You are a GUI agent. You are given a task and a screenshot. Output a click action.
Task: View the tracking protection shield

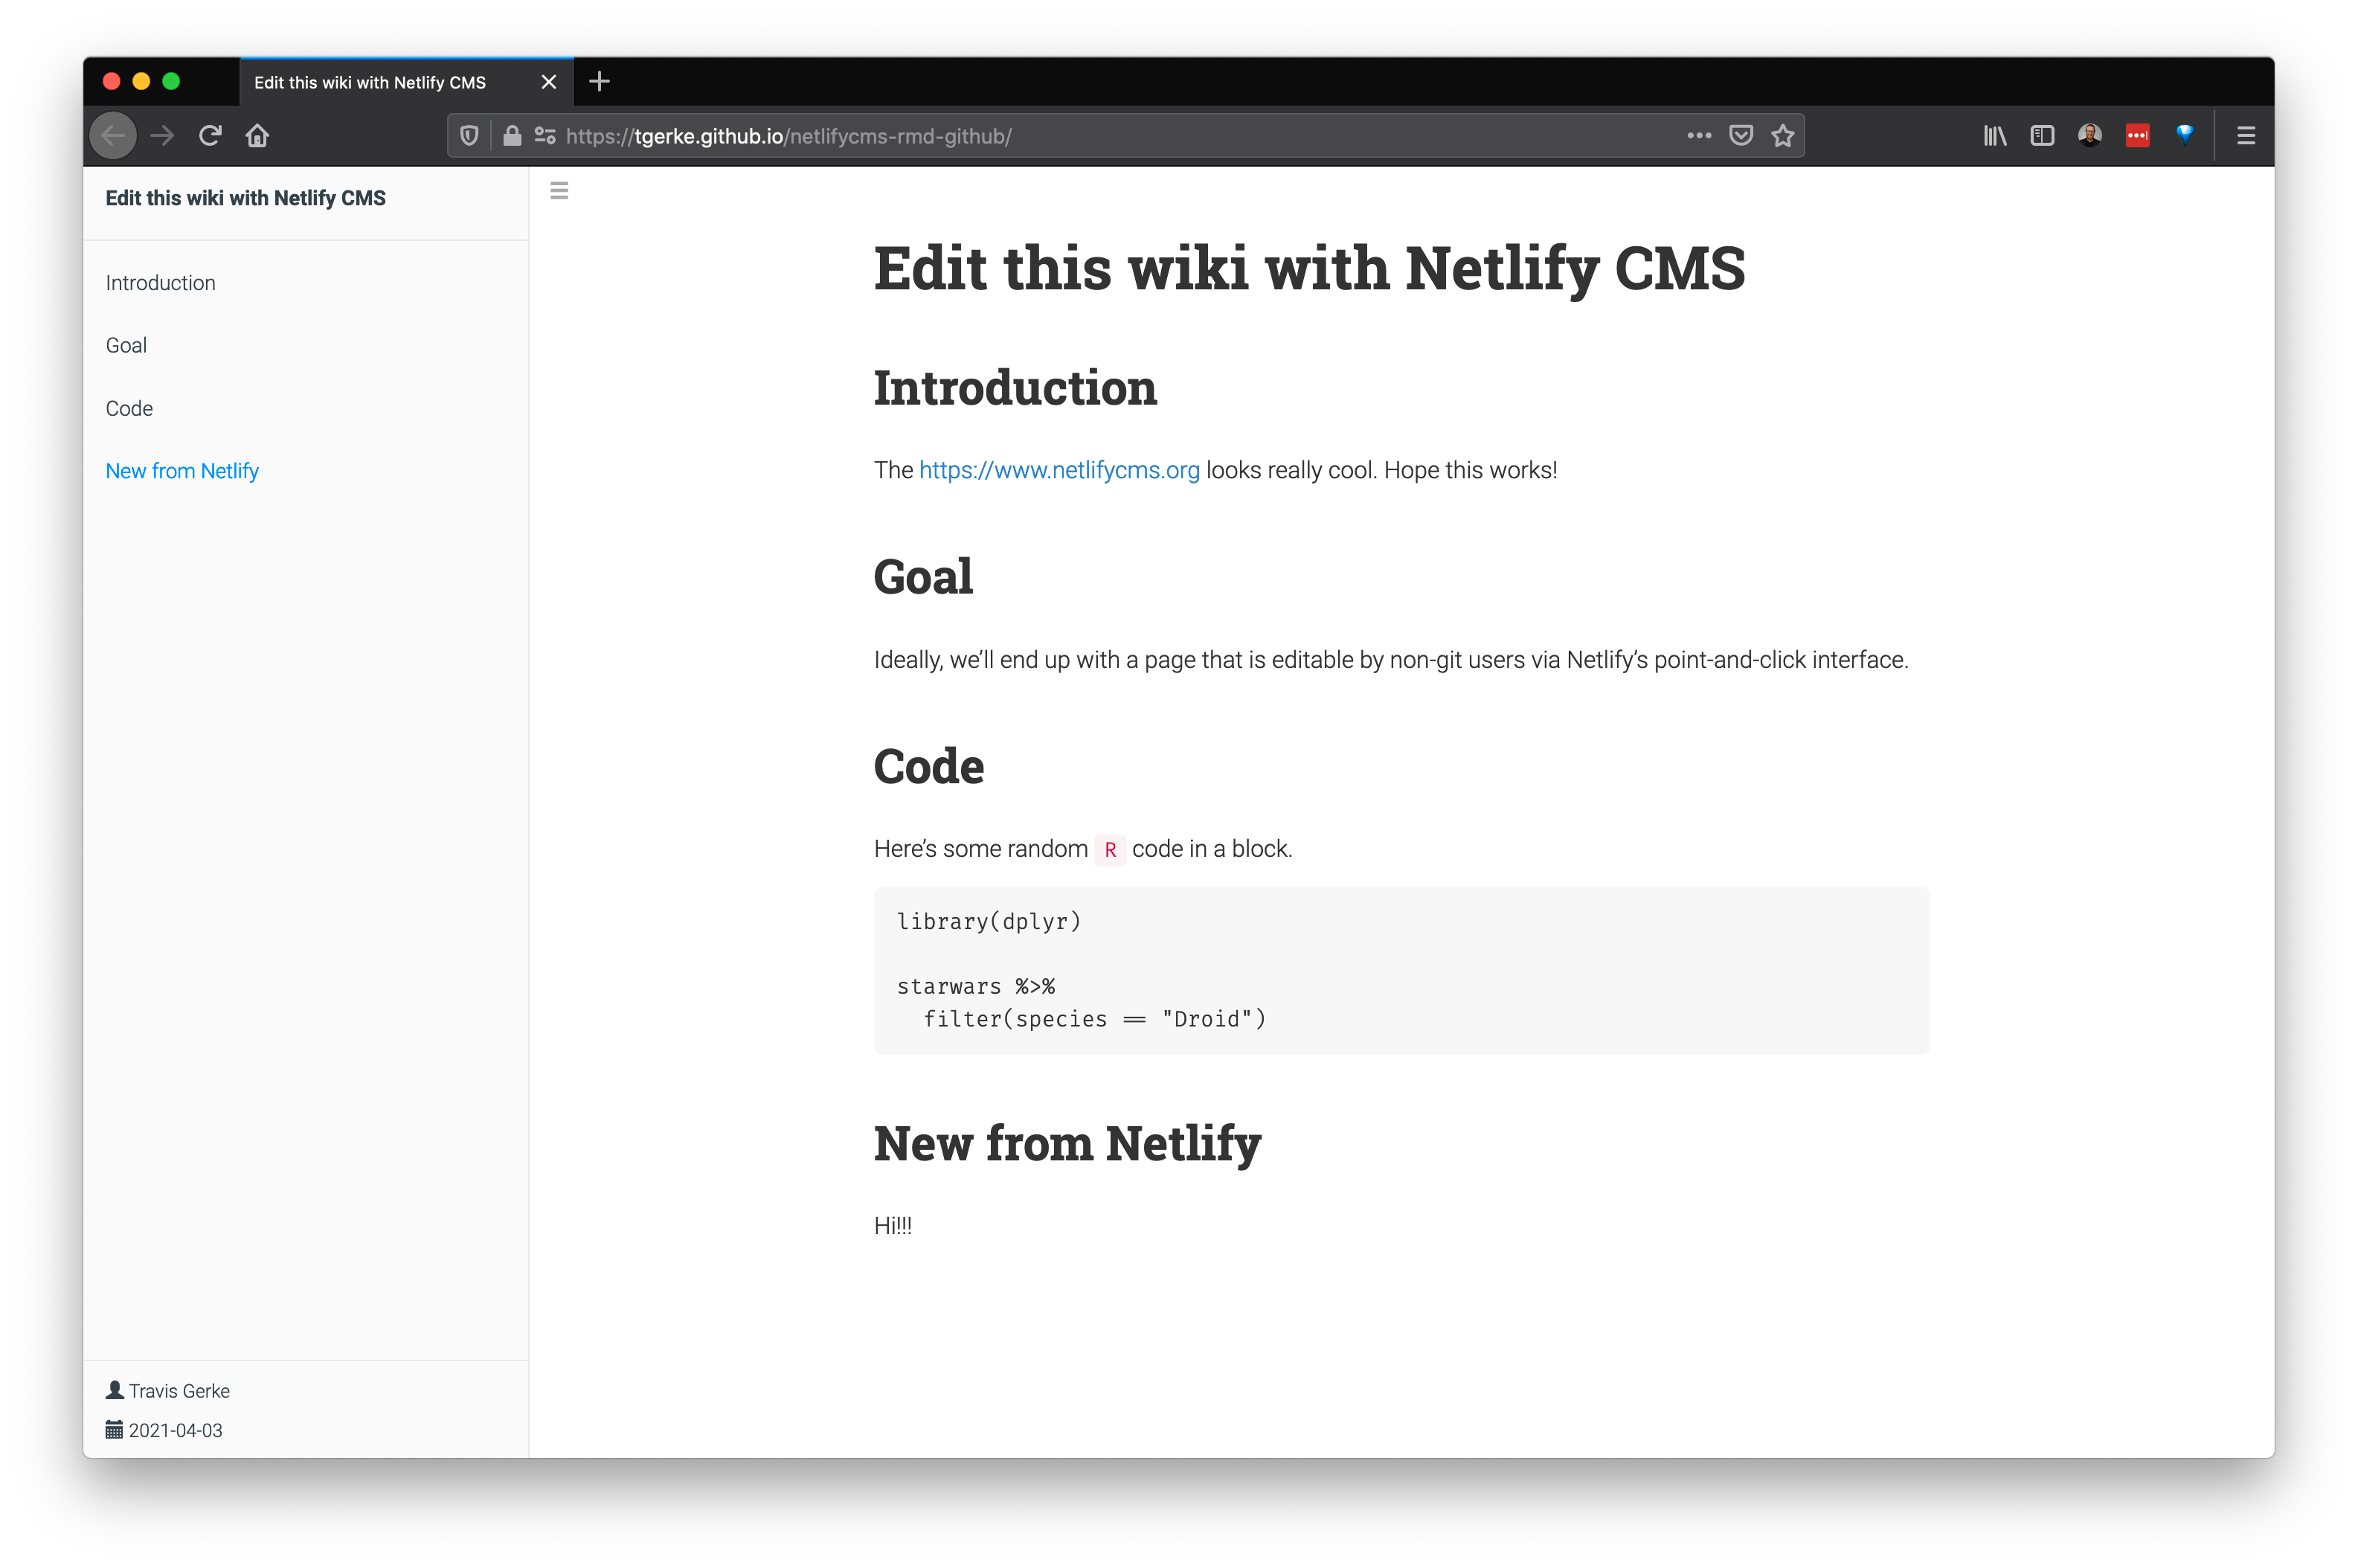pos(469,135)
